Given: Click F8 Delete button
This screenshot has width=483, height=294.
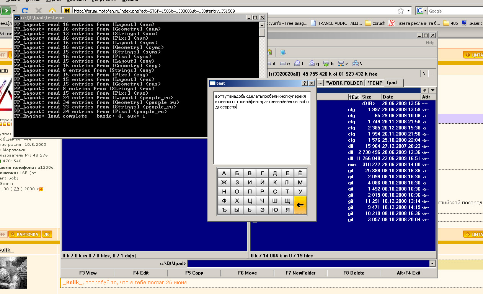Looking at the screenshot, I should tap(354, 273).
